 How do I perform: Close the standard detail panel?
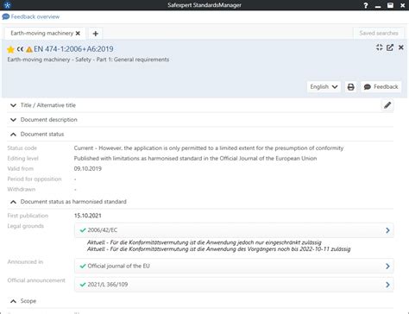[x=401, y=47]
